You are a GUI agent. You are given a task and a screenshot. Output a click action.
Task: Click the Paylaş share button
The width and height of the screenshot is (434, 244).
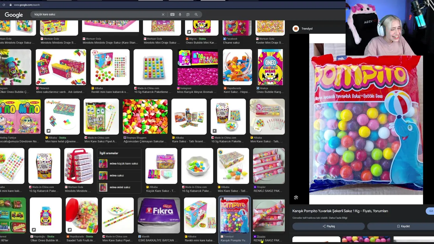click(x=328, y=226)
